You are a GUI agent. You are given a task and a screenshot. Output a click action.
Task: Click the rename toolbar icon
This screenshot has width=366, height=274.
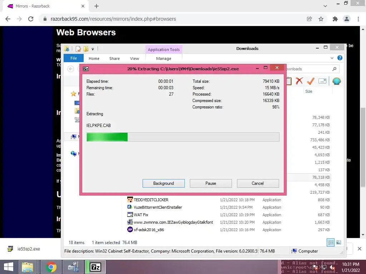[x=322, y=81]
